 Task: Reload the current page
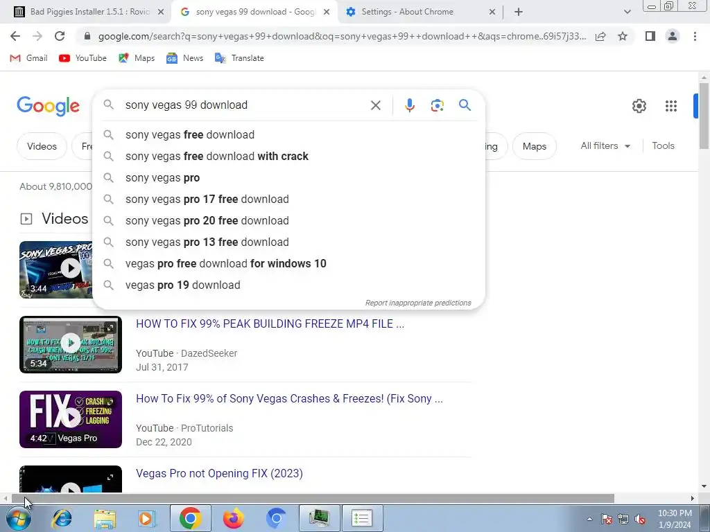point(60,36)
